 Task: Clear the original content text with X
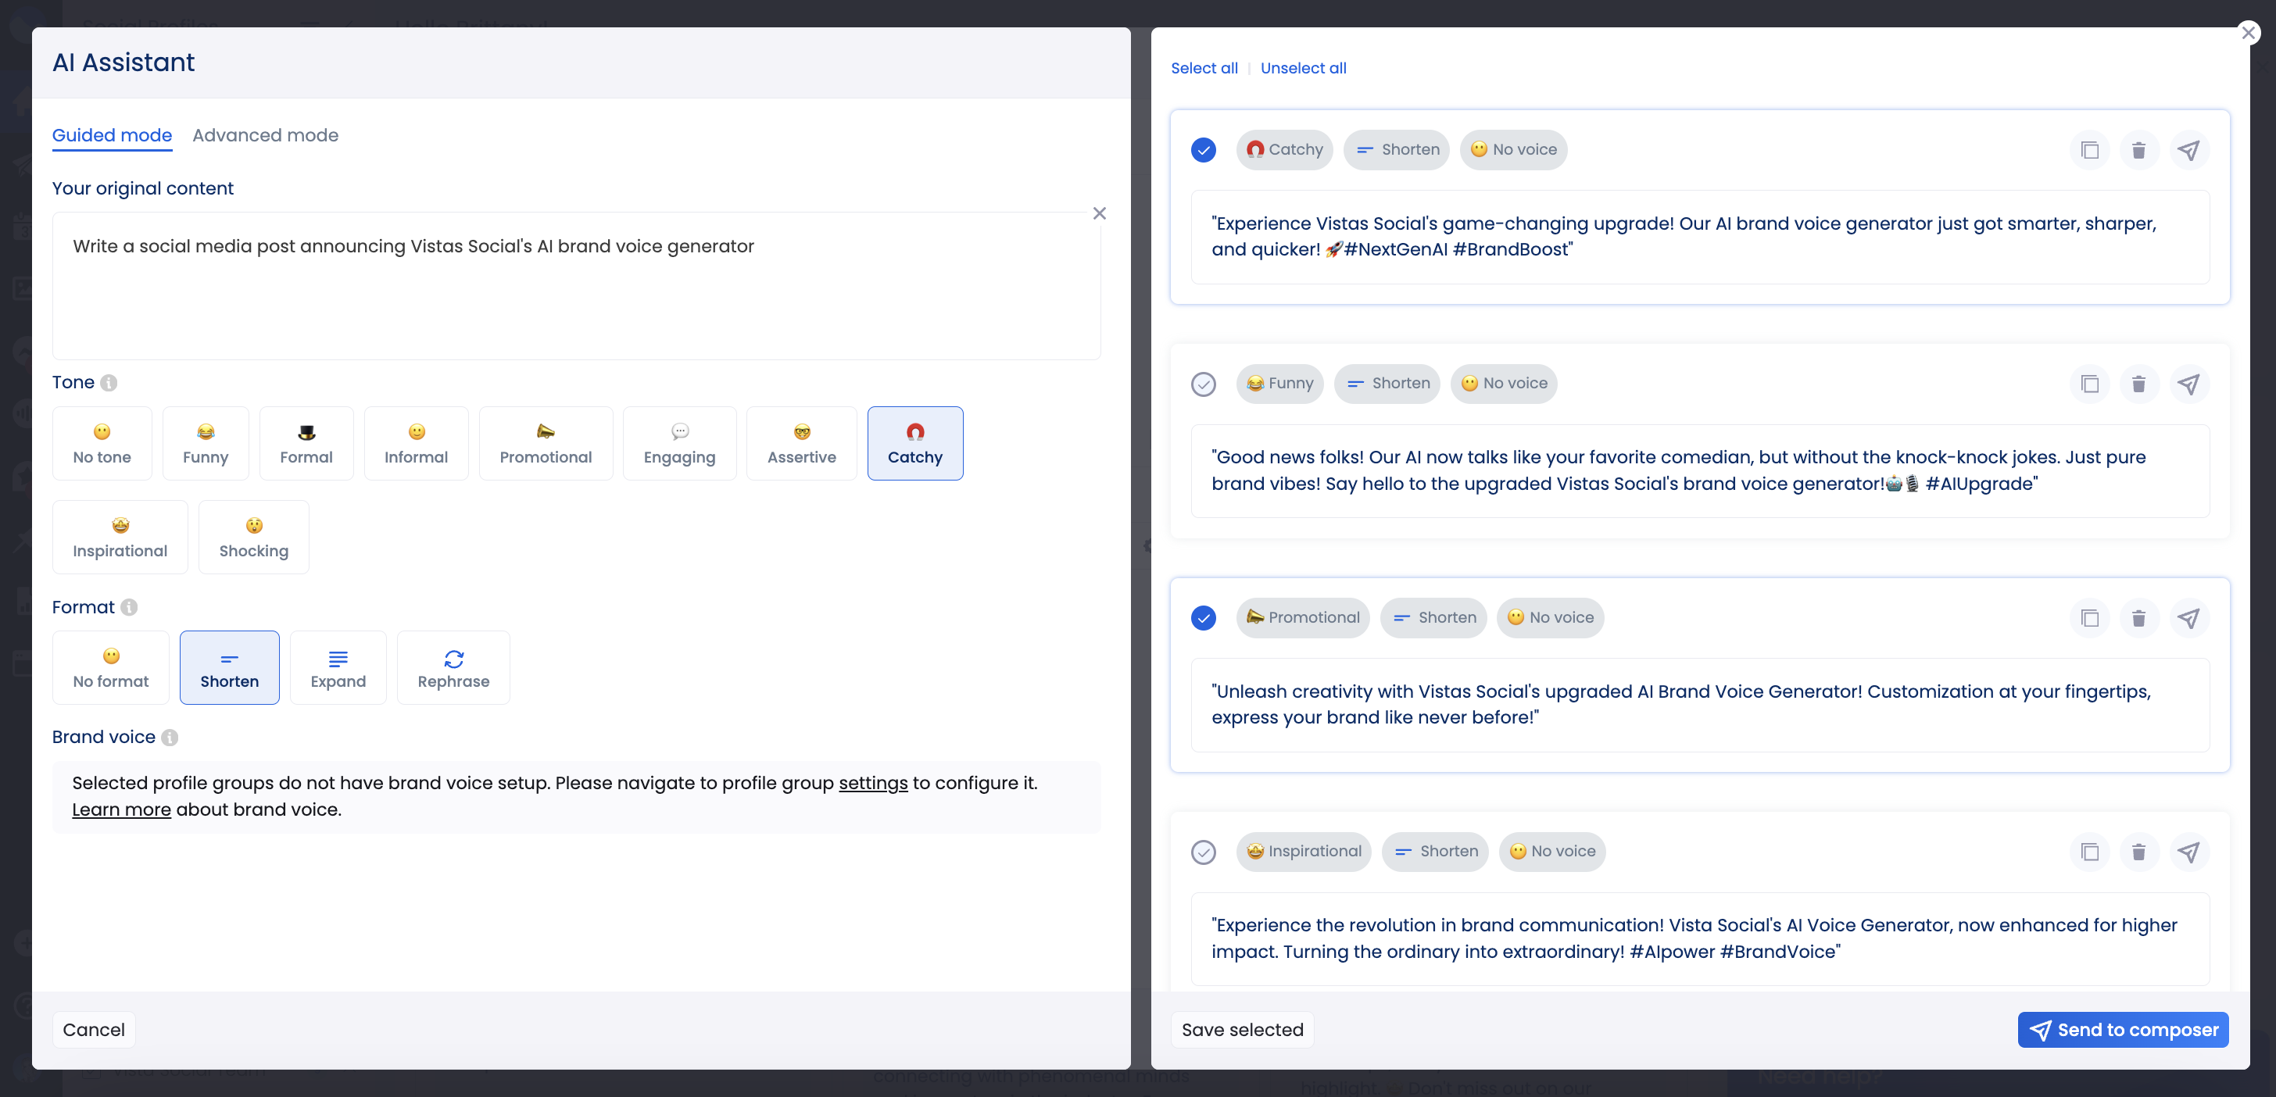pos(1099,214)
